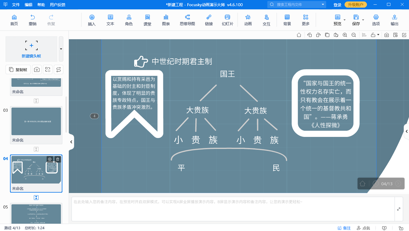The height and width of the screenshot is (231, 409).
Task: Click the align icon in canvas toolbar
Action: [x=364, y=35]
